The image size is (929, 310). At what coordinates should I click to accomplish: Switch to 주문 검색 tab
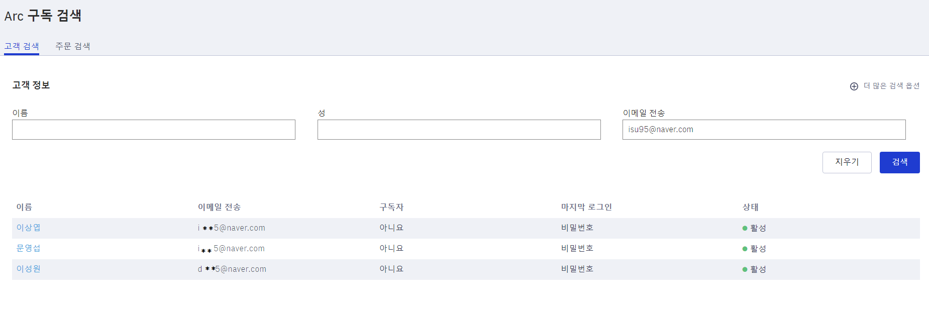point(72,46)
